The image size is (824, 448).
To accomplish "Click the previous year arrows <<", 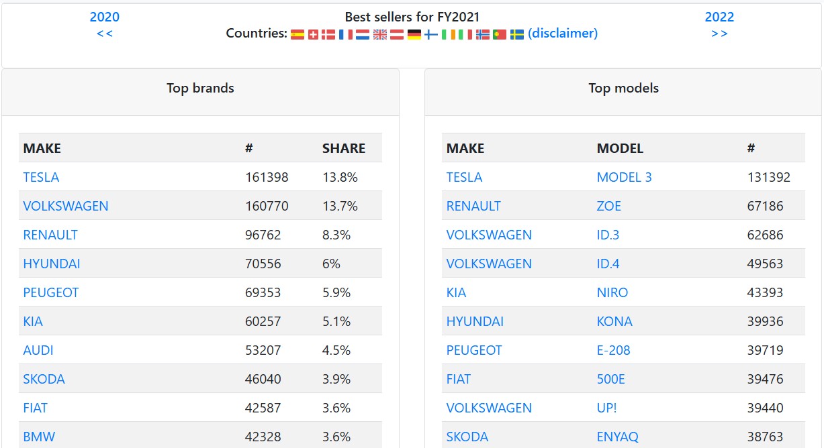I will pos(105,34).
